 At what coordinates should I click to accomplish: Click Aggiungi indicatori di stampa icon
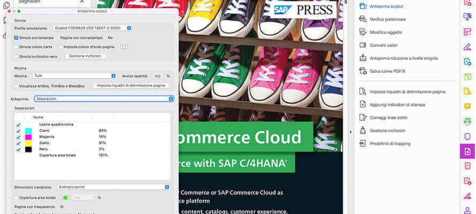(x=363, y=104)
